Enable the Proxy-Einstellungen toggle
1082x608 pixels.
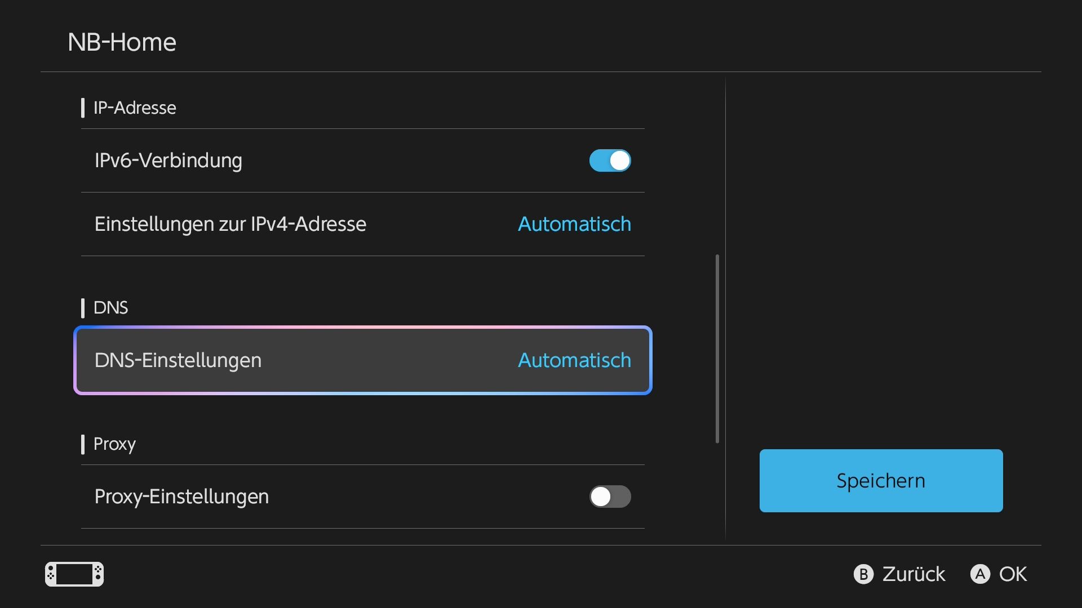[610, 497]
